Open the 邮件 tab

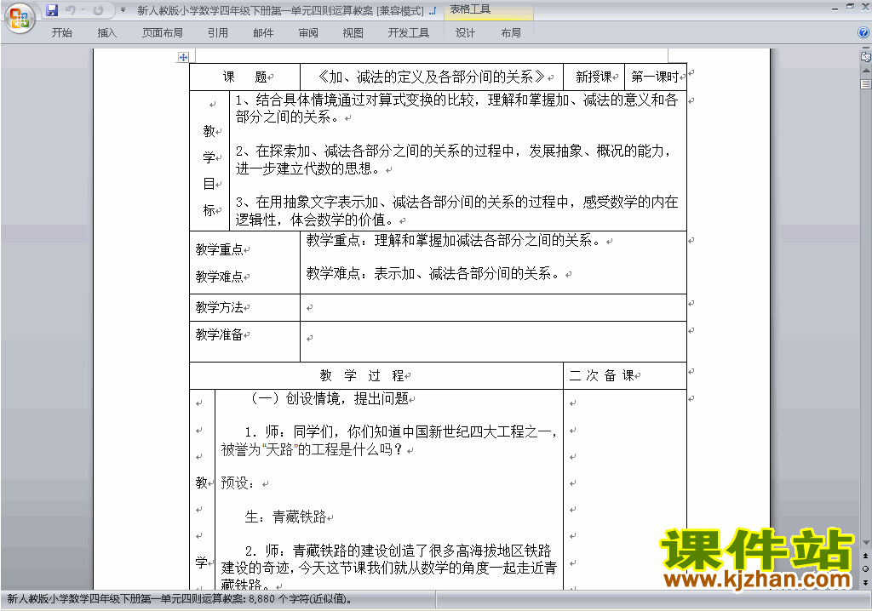(x=263, y=33)
